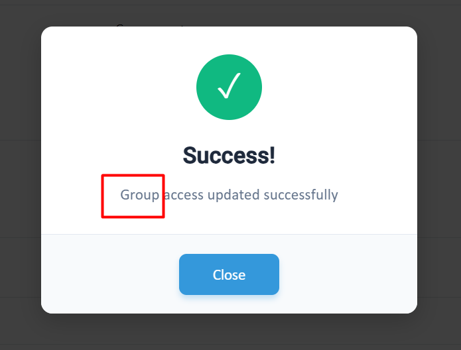The height and width of the screenshot is (350, 461).
Task: Click the "Success!" heading text
Action: click(229, 155)
